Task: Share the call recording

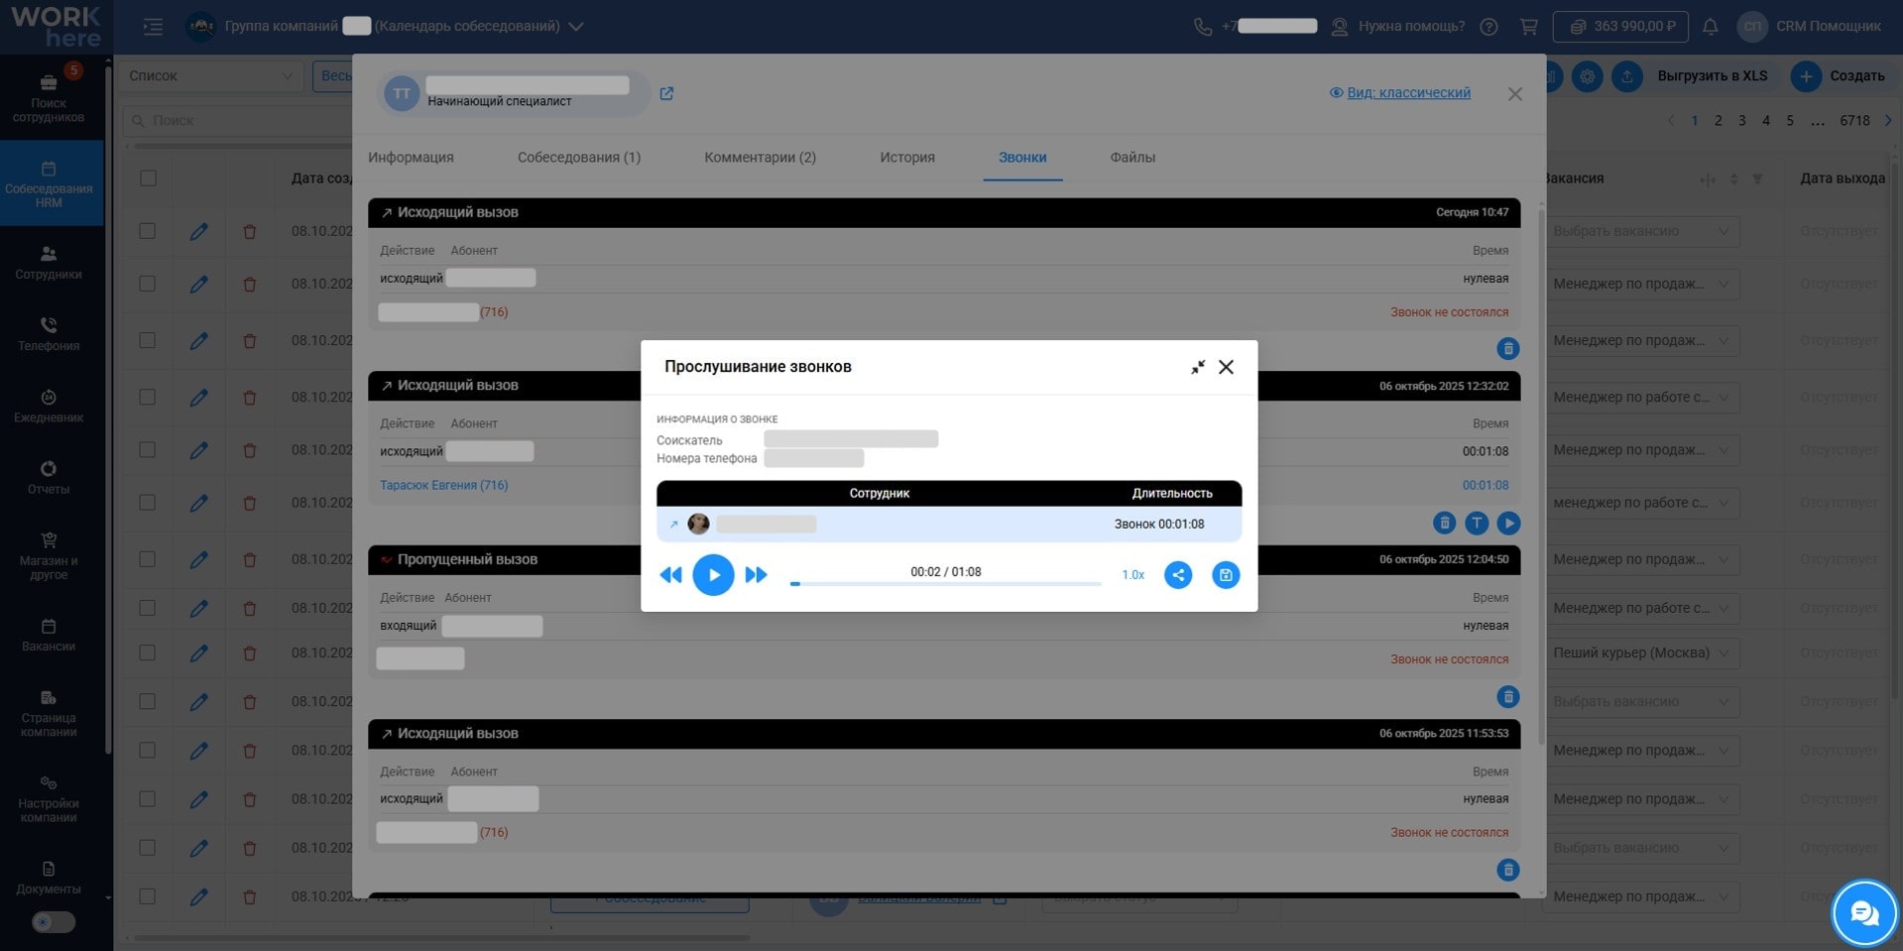Action: [1178, 575]
